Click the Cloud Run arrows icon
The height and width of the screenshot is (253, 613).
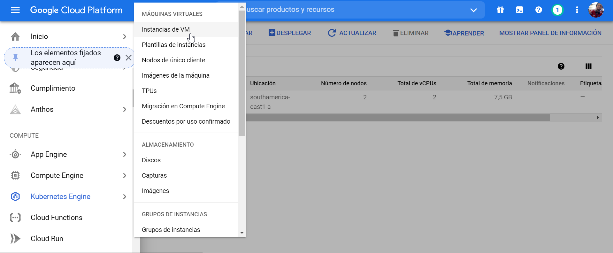(15, 239)
